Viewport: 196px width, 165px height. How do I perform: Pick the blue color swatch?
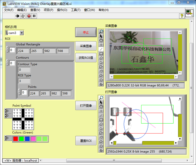tap(27, 139)
